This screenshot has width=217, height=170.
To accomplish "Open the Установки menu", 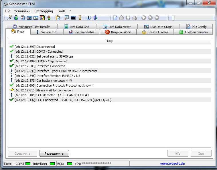I will [21, 11].
